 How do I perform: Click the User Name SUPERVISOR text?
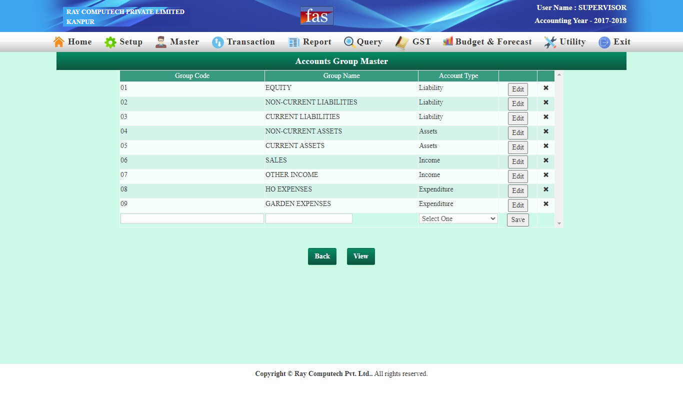click(x=581, y=7)
